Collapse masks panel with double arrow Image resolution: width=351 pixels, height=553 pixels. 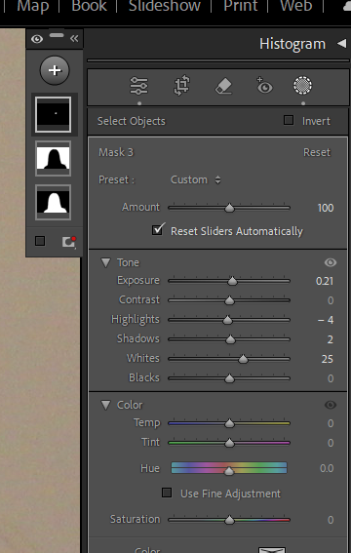click(74, 38)
